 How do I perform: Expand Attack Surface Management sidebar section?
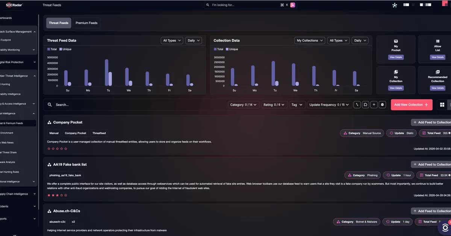[x=18, y=32]
